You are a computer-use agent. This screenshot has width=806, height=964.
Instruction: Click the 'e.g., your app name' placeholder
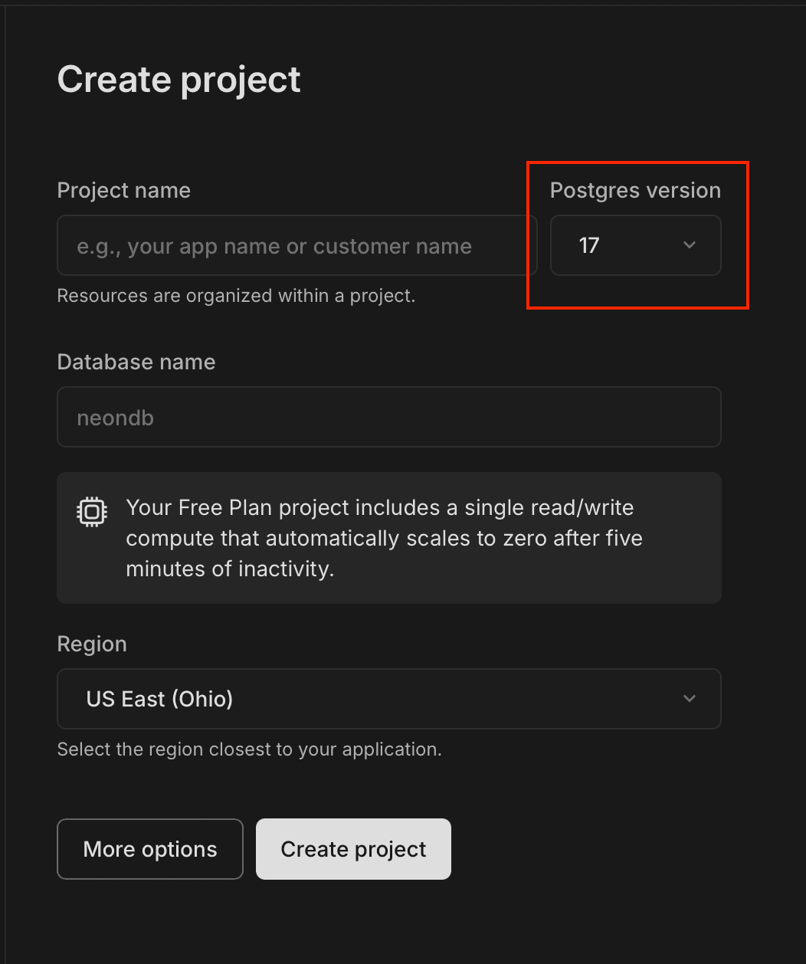click(274, 246)
